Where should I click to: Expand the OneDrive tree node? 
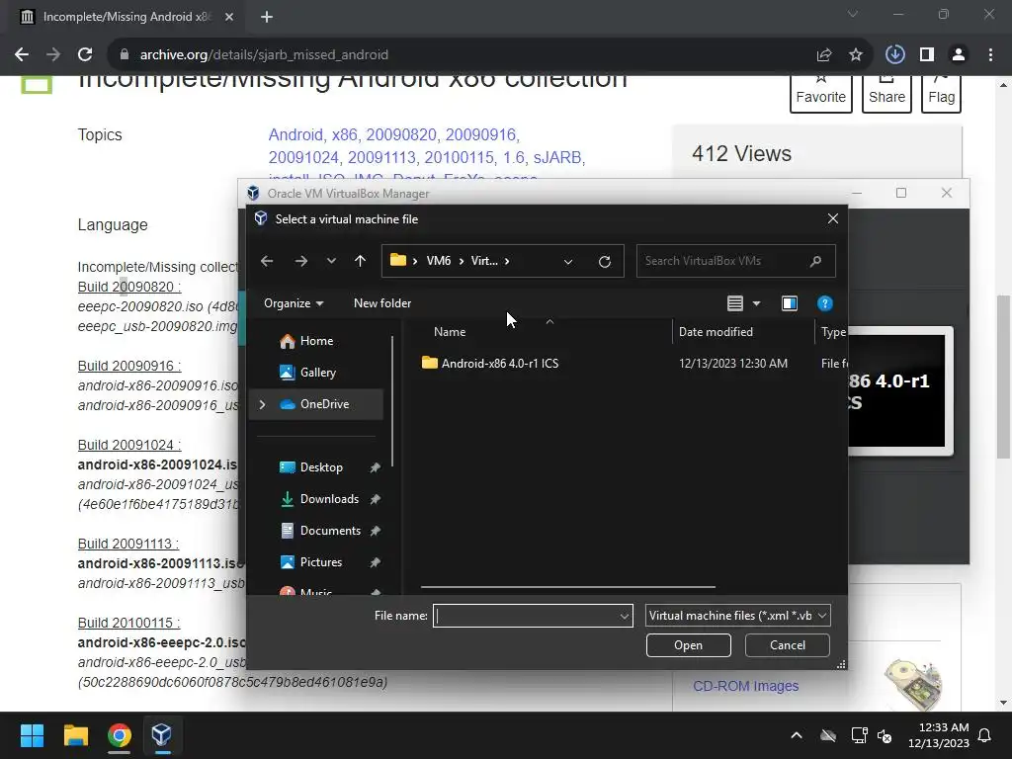coord(262,404)
